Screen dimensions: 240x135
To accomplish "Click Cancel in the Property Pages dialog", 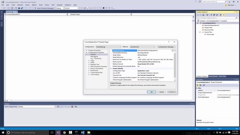I will 162,92.
